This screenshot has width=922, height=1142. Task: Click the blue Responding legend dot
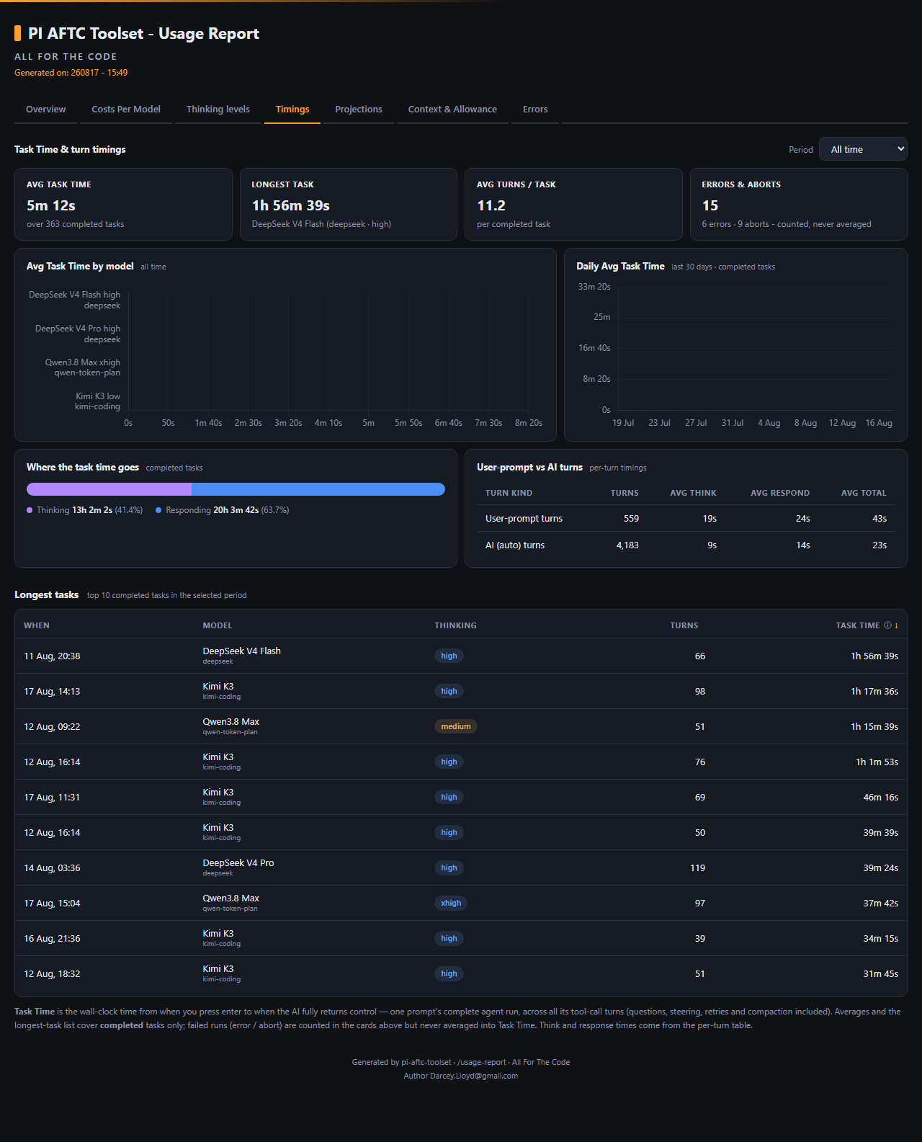[x=158, y=510]
